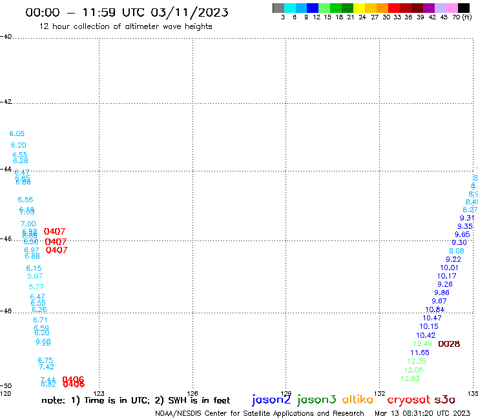The image size is (478, 419).
Task: Click the -42 latitude axis label
Action: 6,102
